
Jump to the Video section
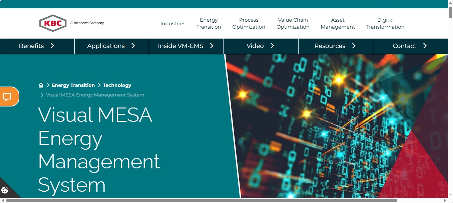coord(261,46)
